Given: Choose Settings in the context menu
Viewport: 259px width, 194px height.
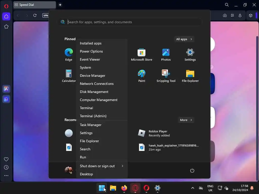Looking at the screenshot, I should [x=102, y=133].
